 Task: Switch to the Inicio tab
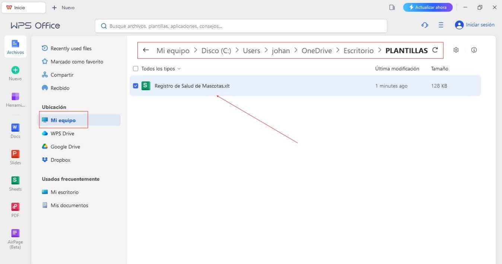[23, 7]
